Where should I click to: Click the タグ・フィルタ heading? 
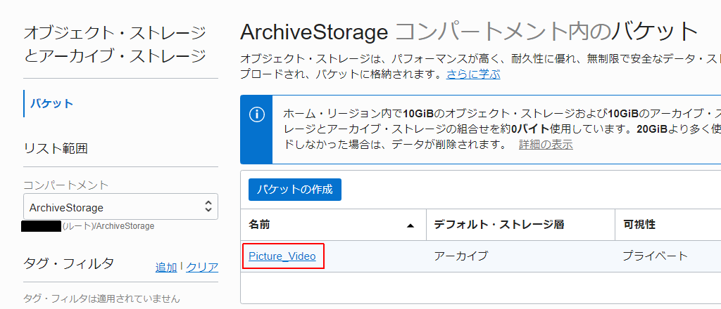click(x=68, y=263)
